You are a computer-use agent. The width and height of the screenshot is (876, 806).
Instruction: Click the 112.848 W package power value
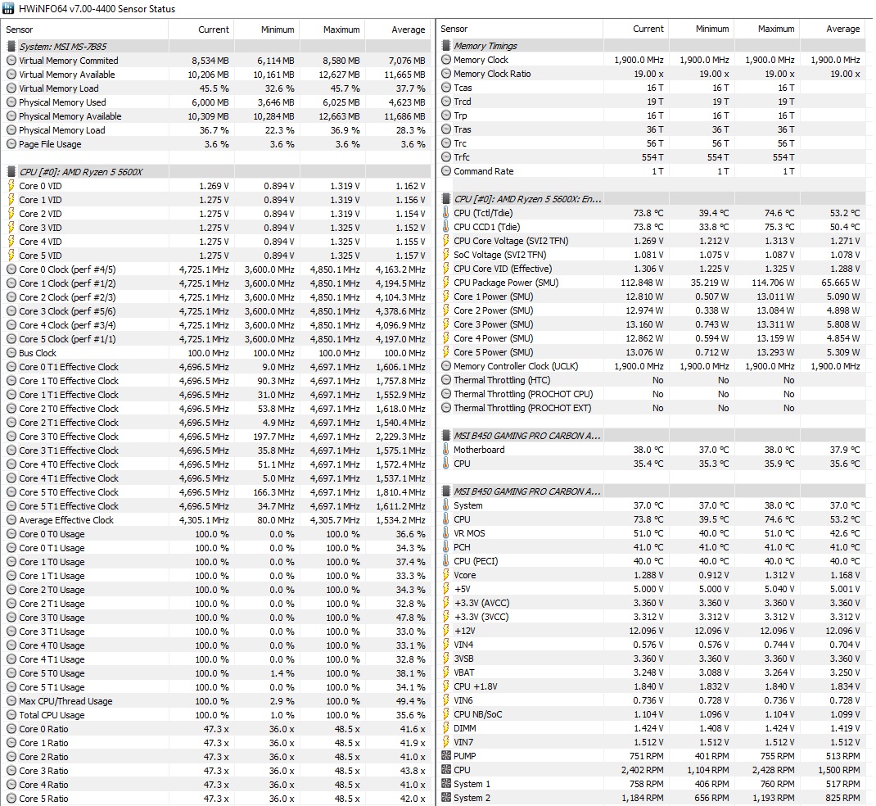tap(642, 283)
